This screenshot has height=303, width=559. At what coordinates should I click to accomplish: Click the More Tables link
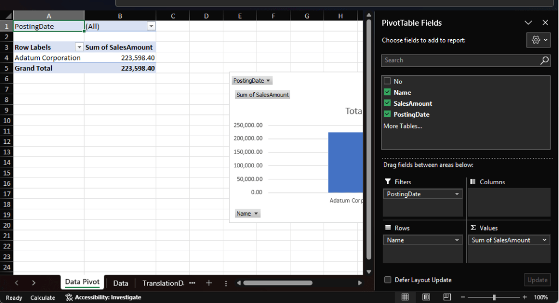tap(402, 126)
